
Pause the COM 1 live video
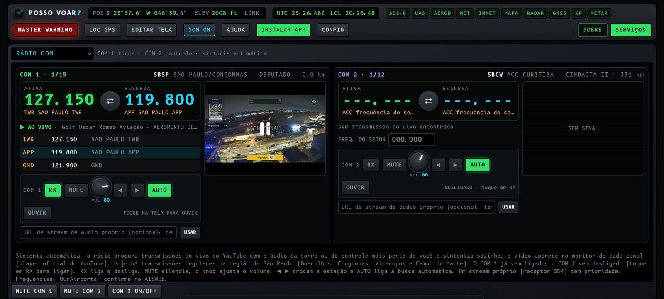[x=265, y=128]
